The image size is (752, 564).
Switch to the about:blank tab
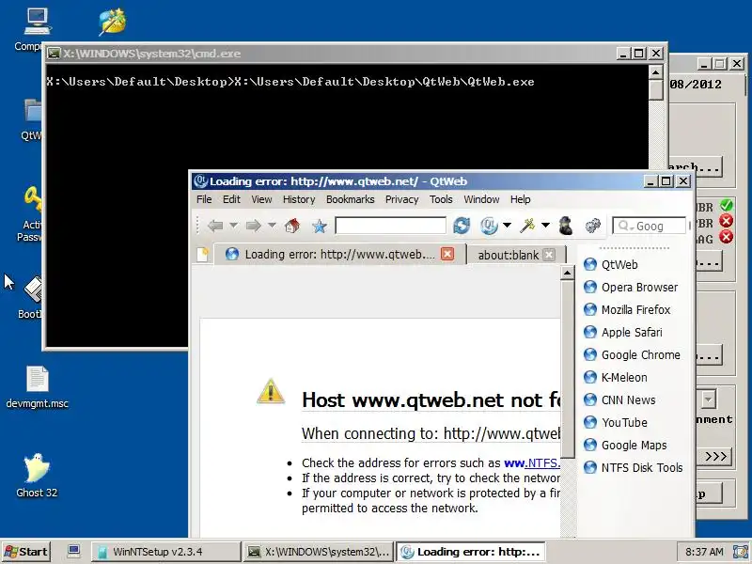[509, 255]
